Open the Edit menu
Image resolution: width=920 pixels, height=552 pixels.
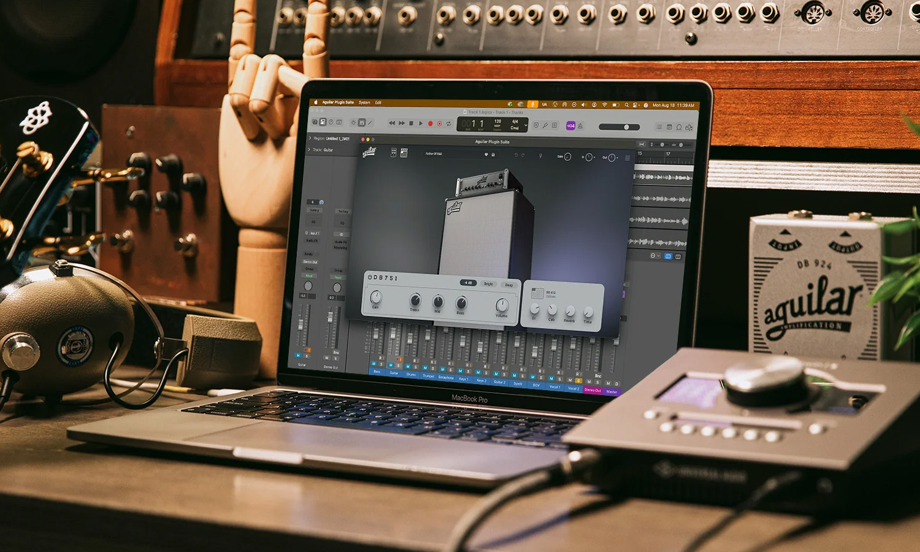point(378,102)
